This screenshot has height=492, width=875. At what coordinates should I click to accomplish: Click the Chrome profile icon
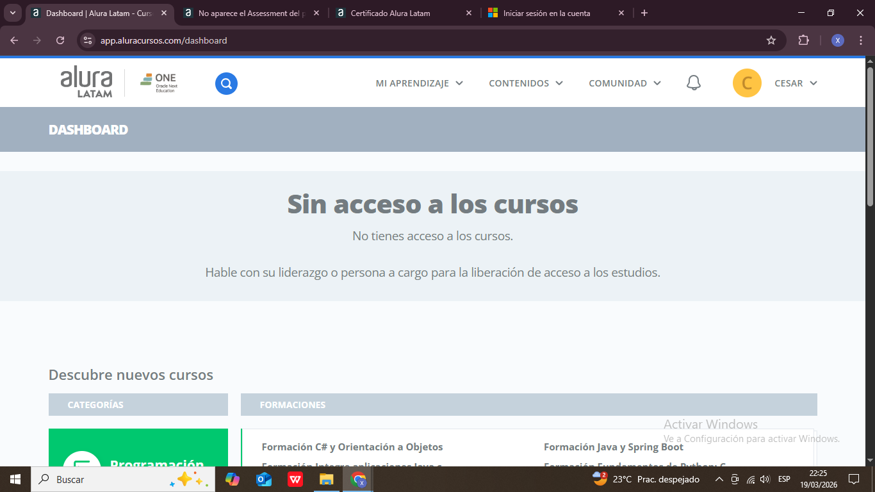click(837, 40)
